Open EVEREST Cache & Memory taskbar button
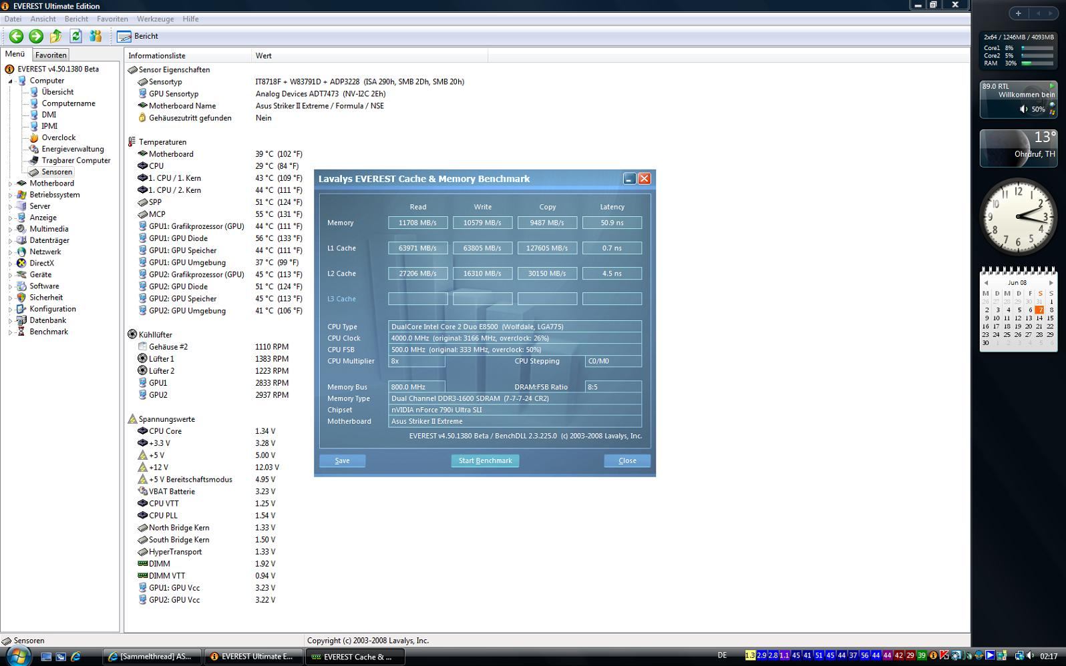The image size is (1066, 666). 354,657
